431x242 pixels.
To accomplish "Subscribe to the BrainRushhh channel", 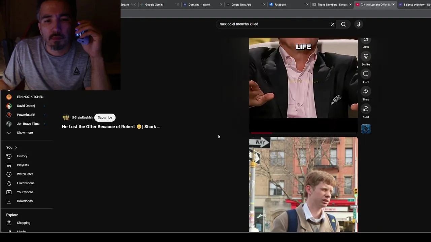I will point(105,118).
